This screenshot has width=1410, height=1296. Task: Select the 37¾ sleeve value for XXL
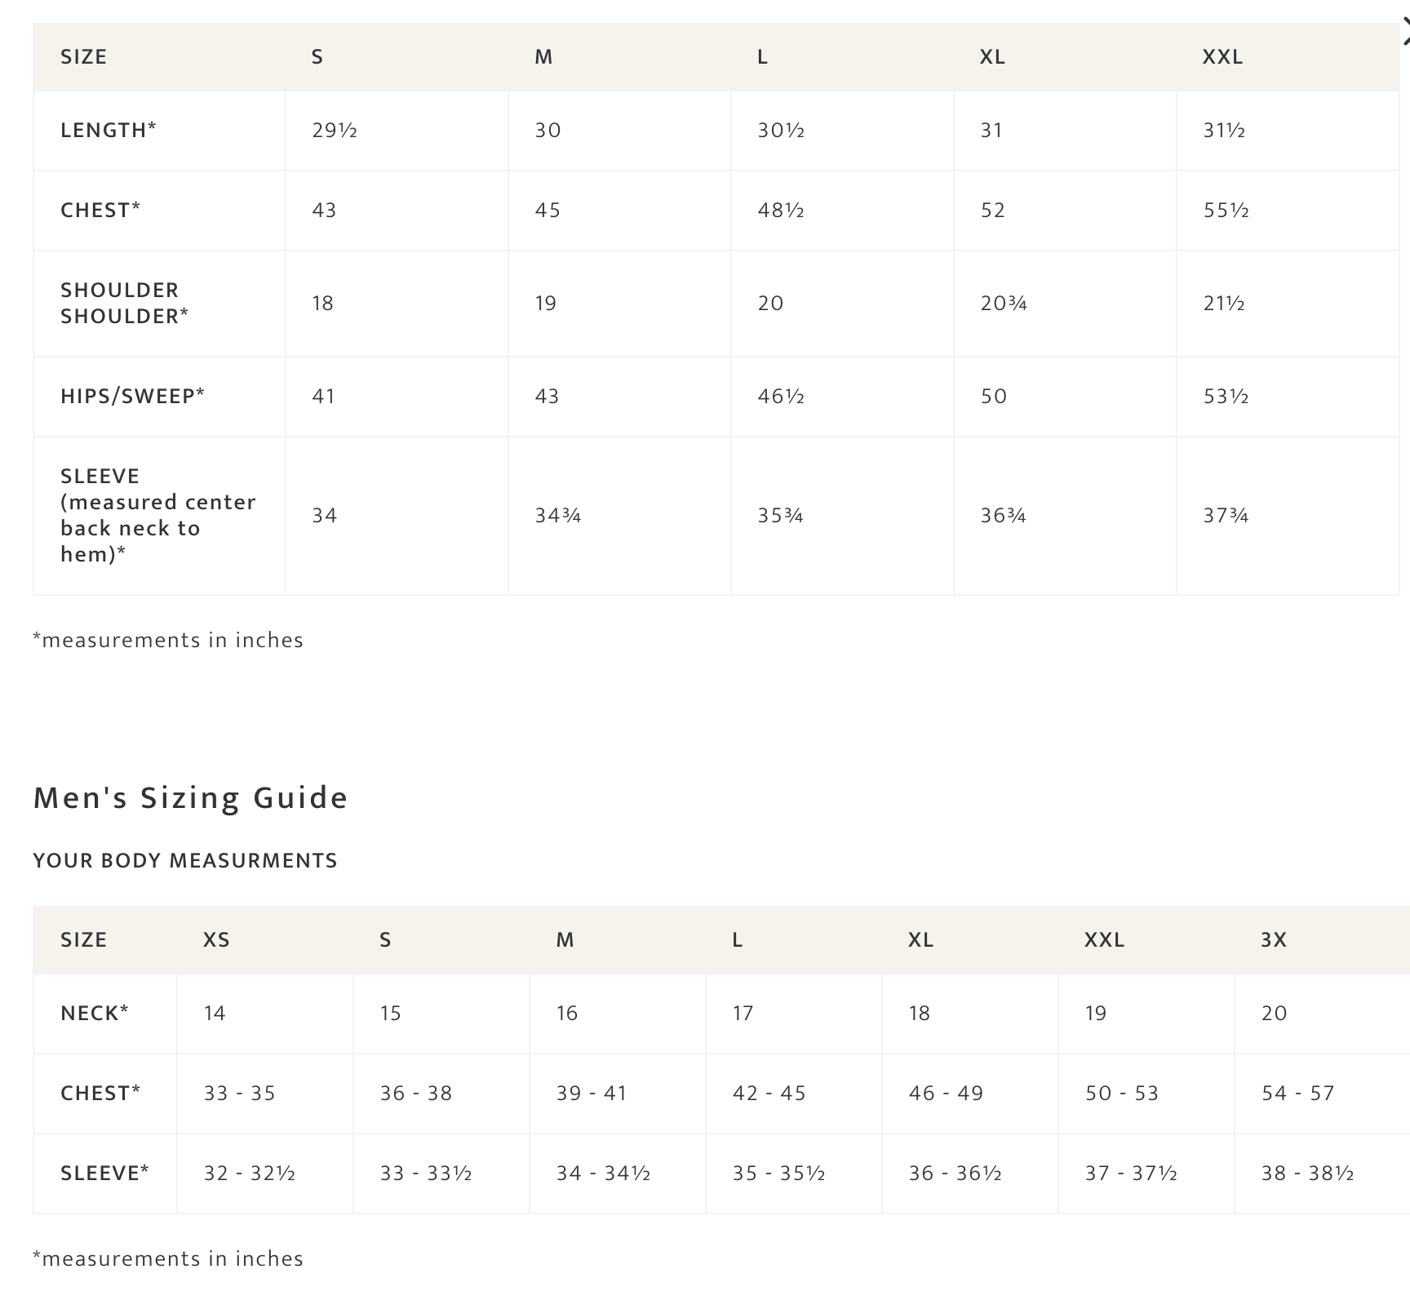1226,515
